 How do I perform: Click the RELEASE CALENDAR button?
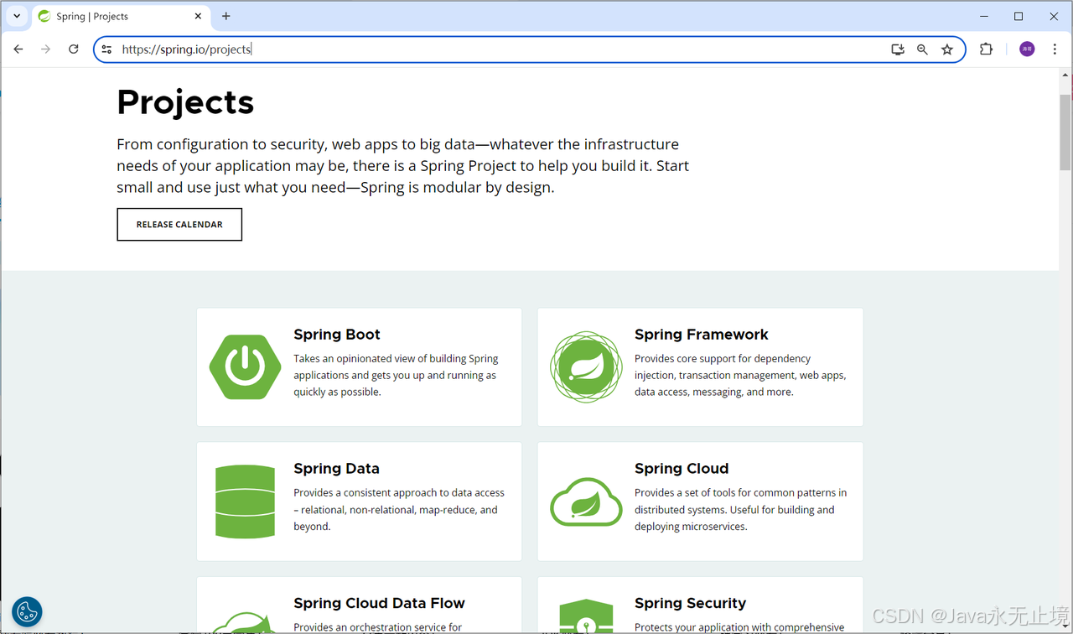[x=179, y=225]
